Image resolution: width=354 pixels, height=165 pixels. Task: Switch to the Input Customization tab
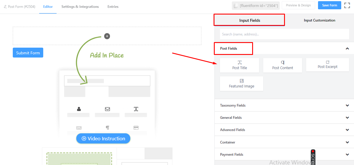pos(319,20)
